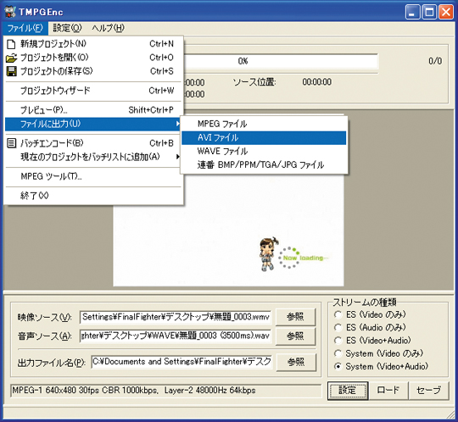Select ES (Audio のみ) stream type
458x422 pixels.
pos(338,327)
